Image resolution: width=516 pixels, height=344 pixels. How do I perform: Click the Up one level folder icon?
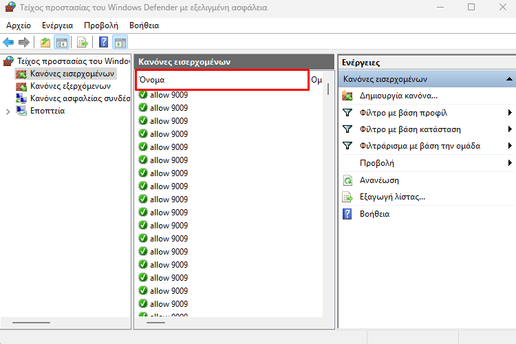click(x=45, y=42)
